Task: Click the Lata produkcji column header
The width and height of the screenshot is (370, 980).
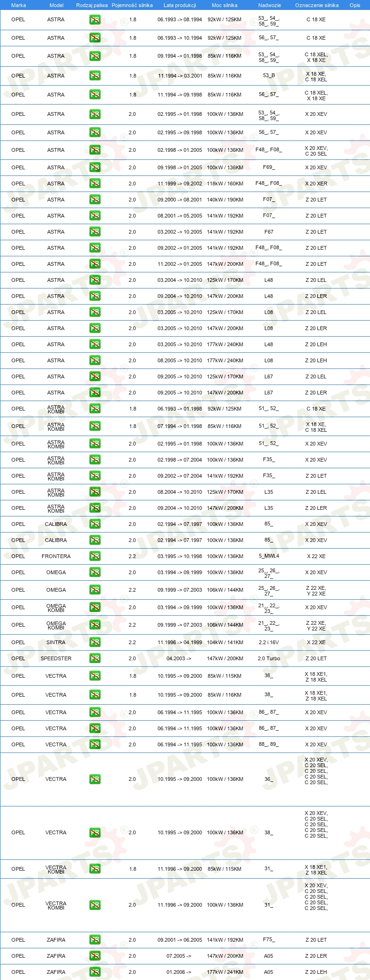Action: click(x=180, y=5)
